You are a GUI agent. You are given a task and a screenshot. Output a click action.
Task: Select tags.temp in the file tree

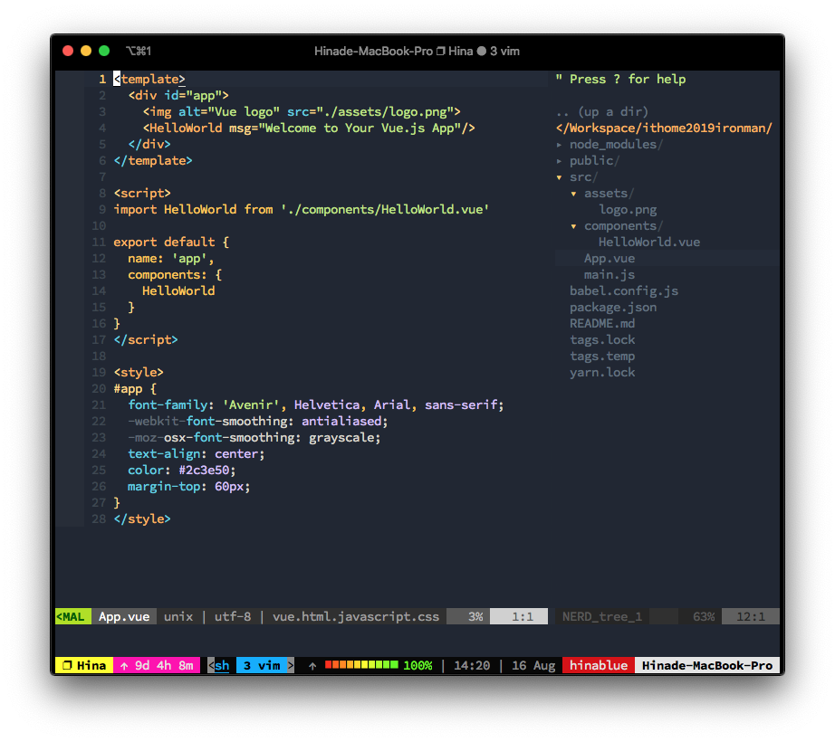pos(602,357)
